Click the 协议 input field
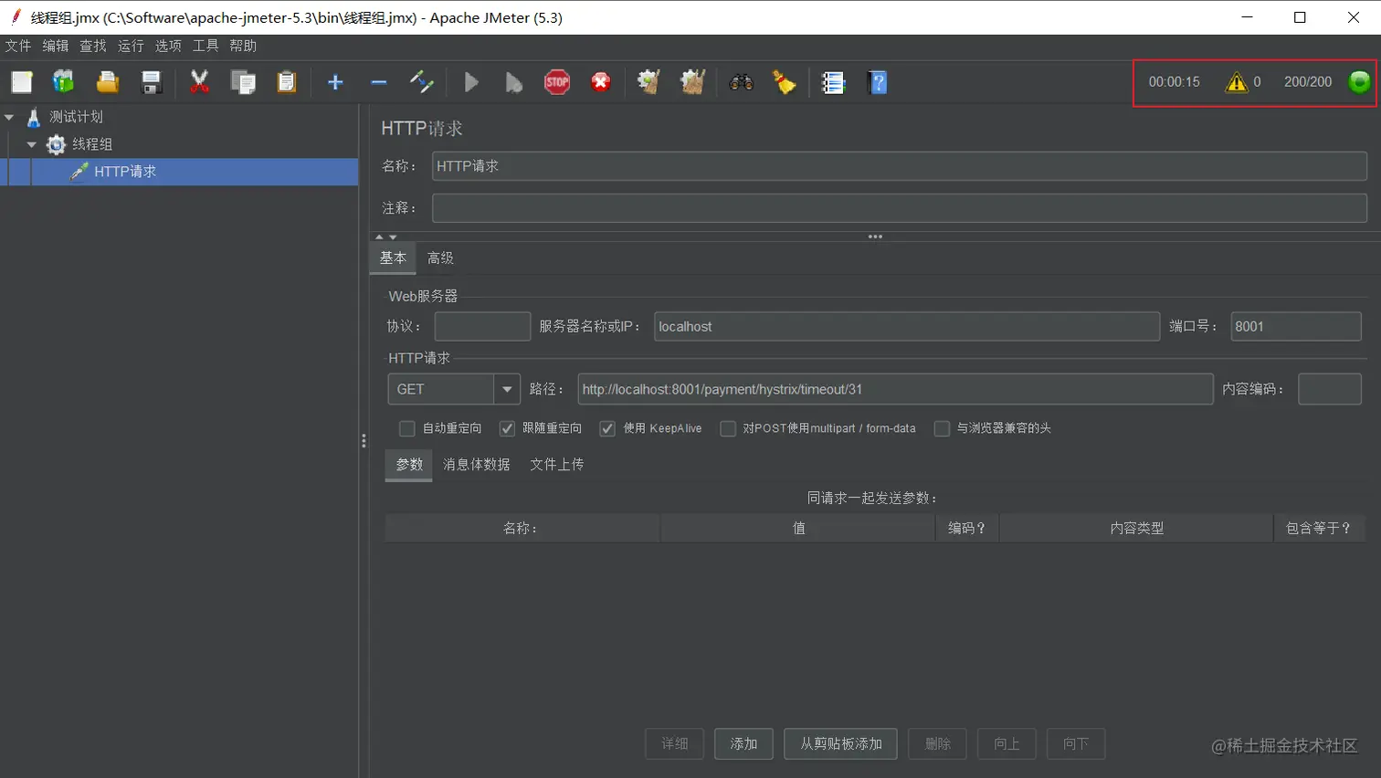1381x778 pixels. 482,327
